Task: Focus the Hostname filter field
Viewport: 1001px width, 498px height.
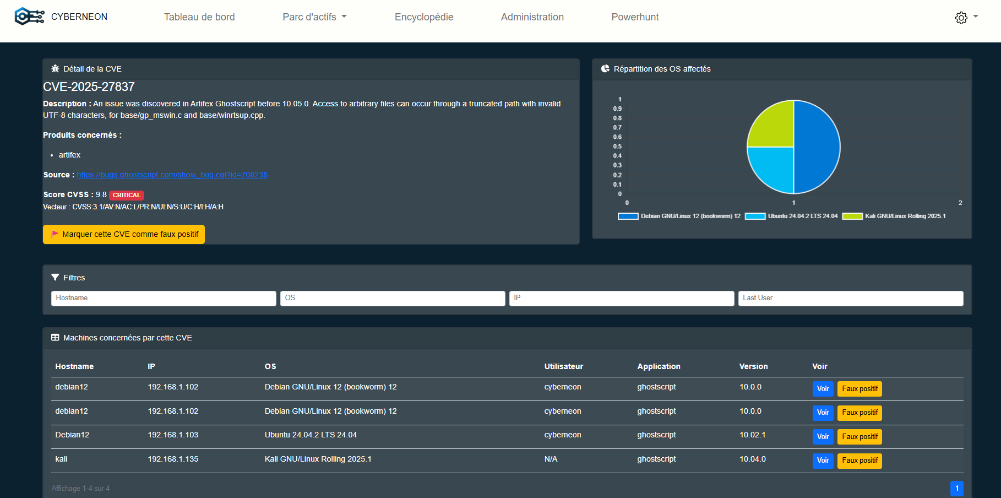Action: pos(164,298)
